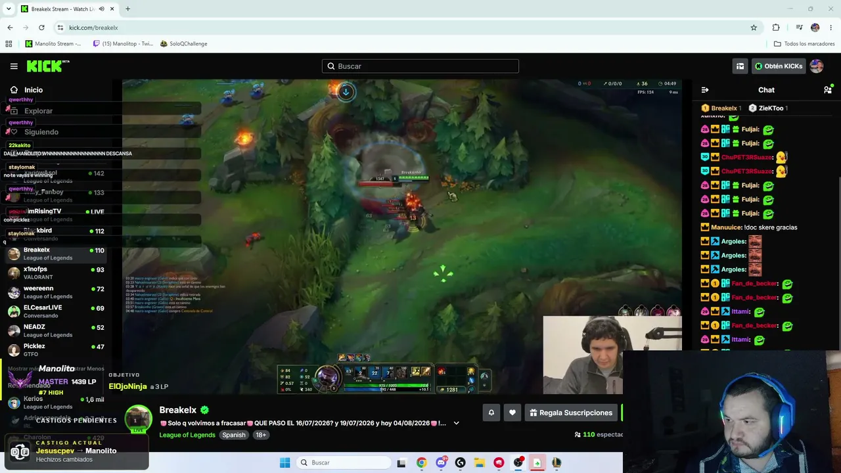Image resolution: width=841 pixels, height=473 pixels.
Task: Open File Explorer from taskbar
Action: click(x=480, y=462)
